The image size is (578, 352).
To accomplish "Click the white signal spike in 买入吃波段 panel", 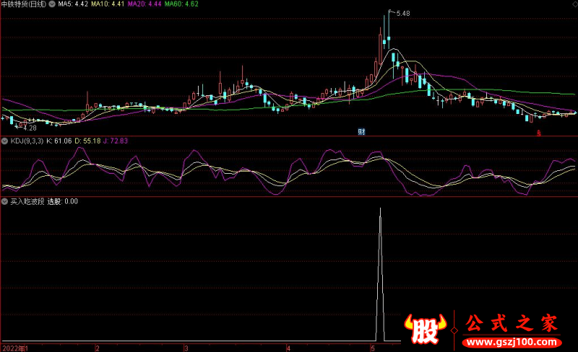I will coord(380,274).
